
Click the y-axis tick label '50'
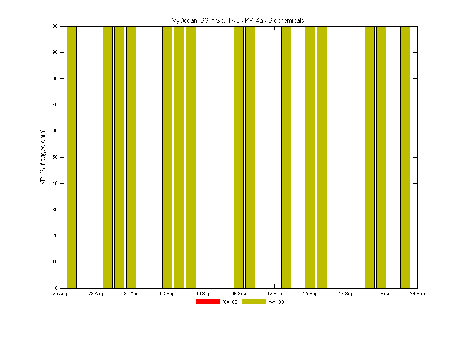click(55, 157)
